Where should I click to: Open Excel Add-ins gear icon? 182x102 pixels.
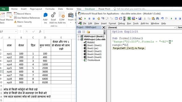[53, 18]
